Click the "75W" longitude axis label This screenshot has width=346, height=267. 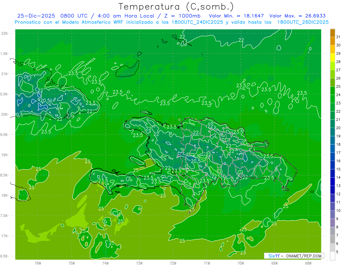point(72,263)
